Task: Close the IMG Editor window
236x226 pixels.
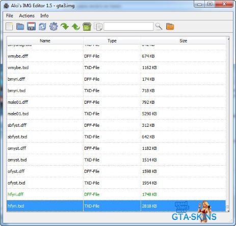Action: 224,4
